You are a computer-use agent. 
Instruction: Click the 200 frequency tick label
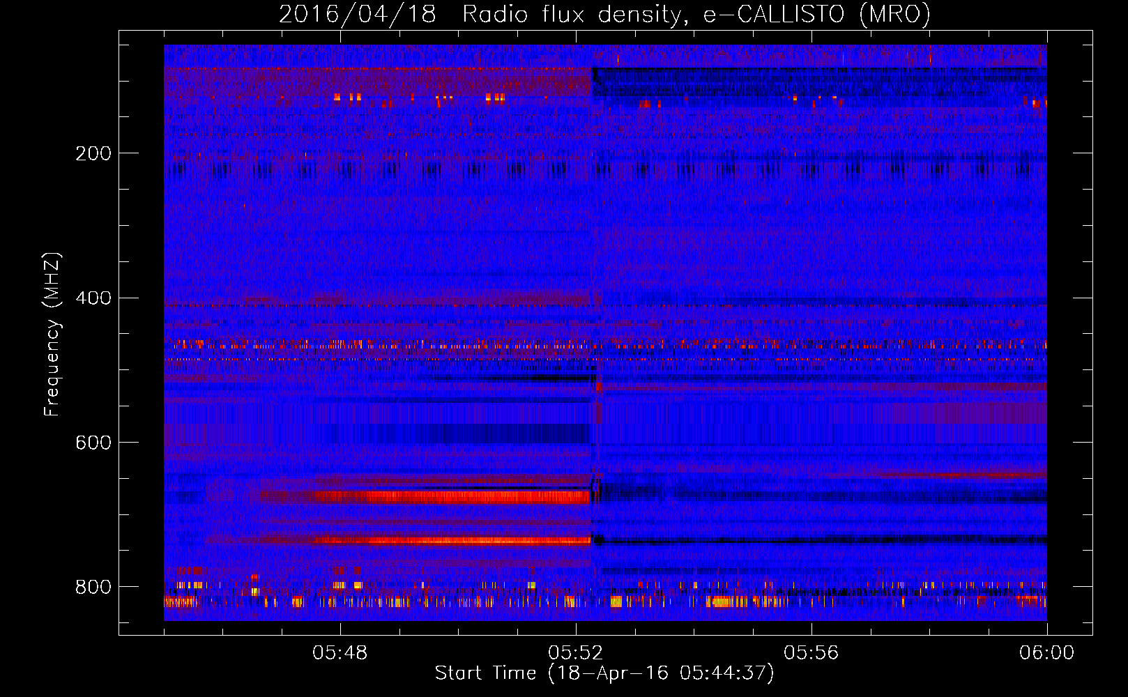pos(93,153)
